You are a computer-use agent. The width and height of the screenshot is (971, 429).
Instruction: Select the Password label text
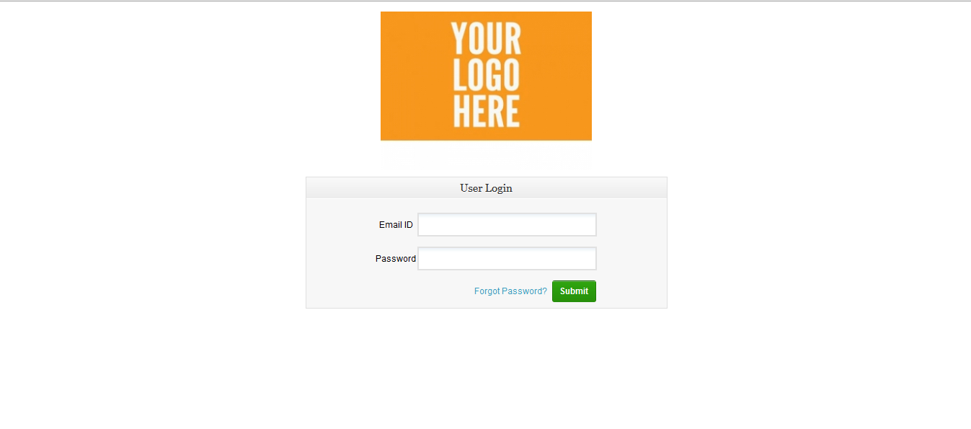395,259
